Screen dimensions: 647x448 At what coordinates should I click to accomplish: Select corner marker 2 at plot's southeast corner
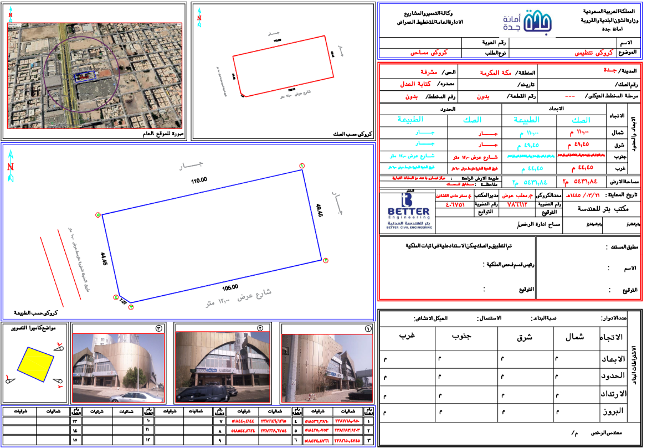[326, 260]
